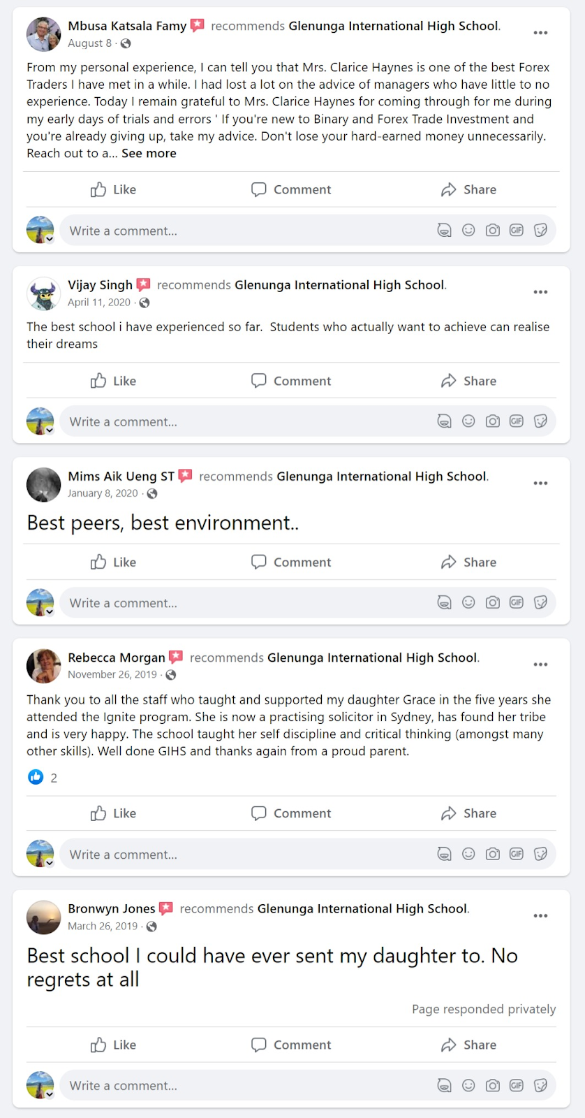
Task: Switch commenting profile under Rebecca Morgan's review
Action: pyautogui.click(x=50, y=863)
